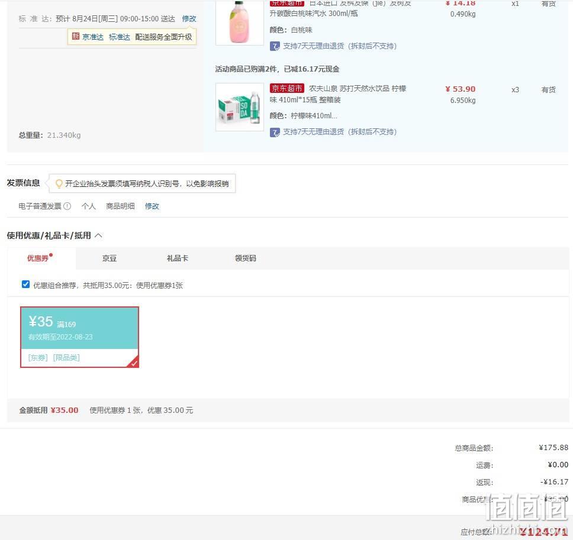The width and height of the screenshot is (573, 540).
Task: Click the 总重量 21.340kg text
Action: coord(50,135)
